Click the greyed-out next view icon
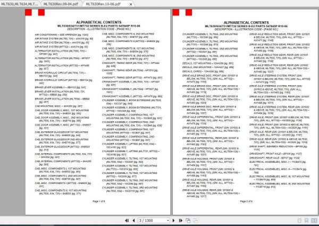319x226 pixels. click(195, 221)
